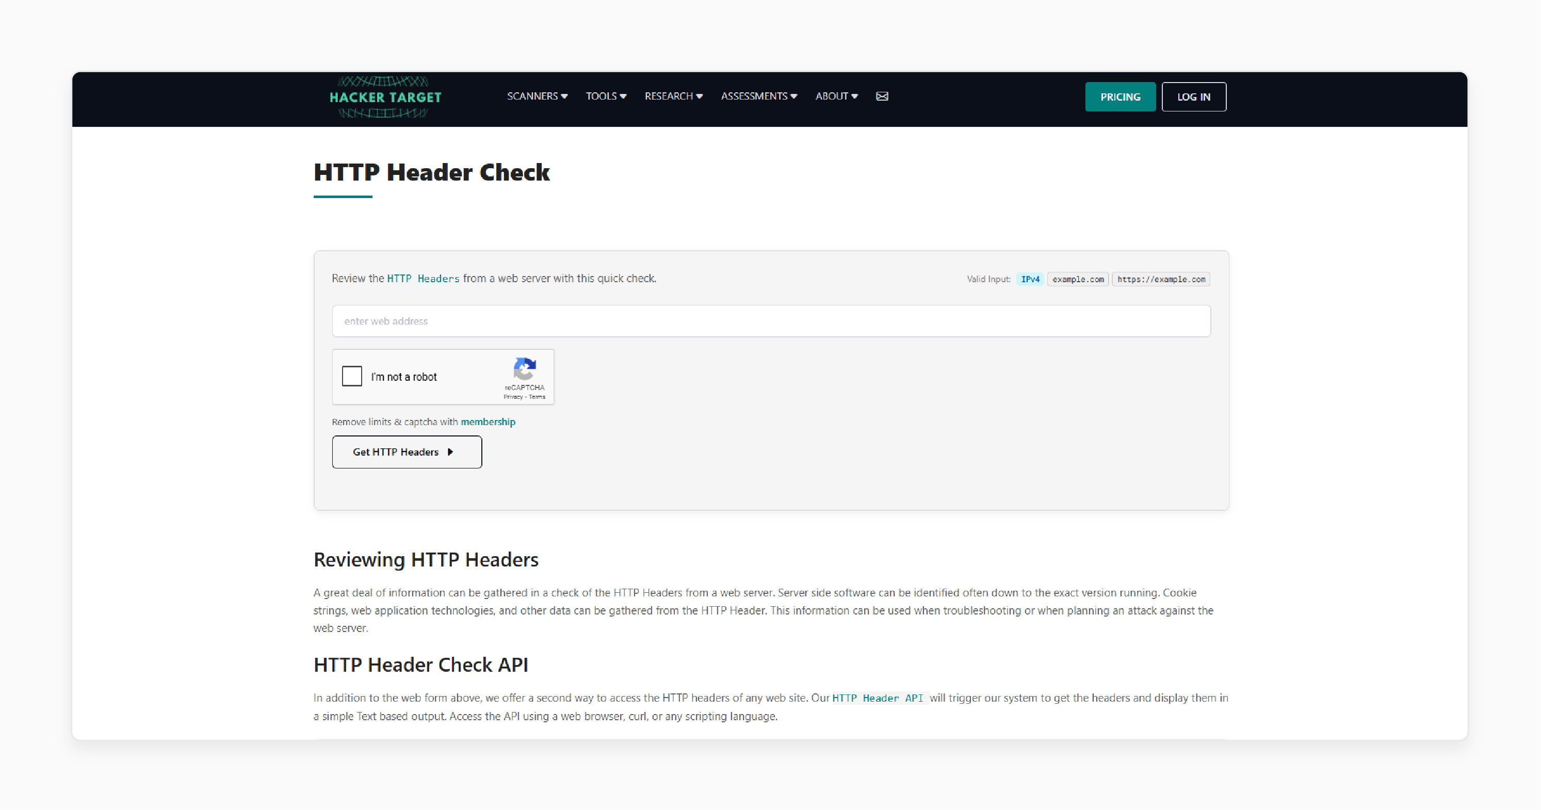The width and height of the screenshot is (1541, 810).
Task: Click the reCAPTCHA Privacy link
Action: pyautogui.click(x=513, y=397)
